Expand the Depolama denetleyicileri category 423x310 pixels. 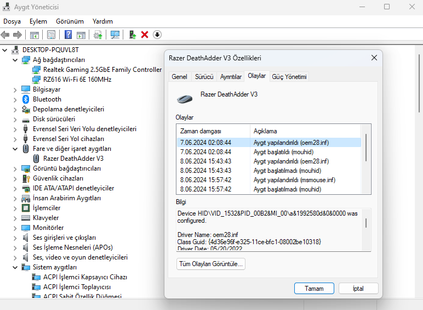(x=15, y=109)
